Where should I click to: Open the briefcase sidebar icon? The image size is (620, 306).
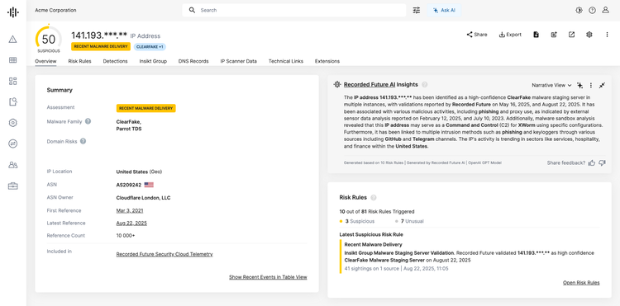pyautogui.click(x=13, y=186)
